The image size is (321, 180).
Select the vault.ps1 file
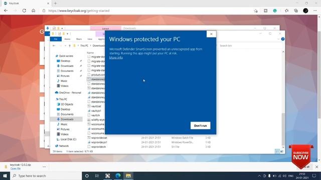[96, 111]
